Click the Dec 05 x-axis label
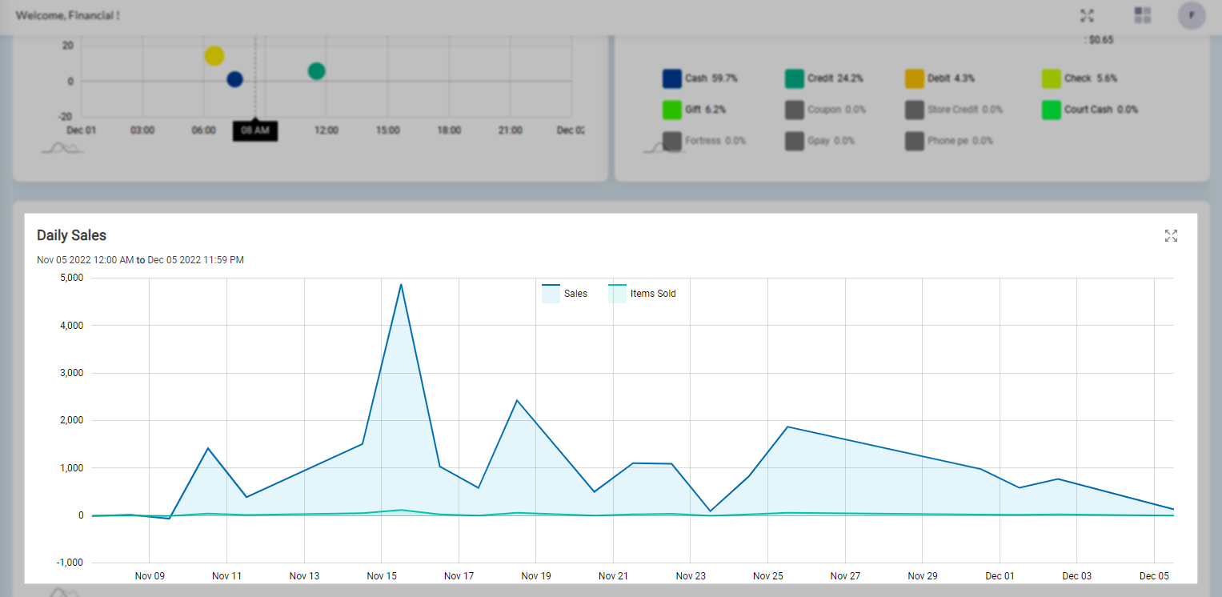 1154,576
